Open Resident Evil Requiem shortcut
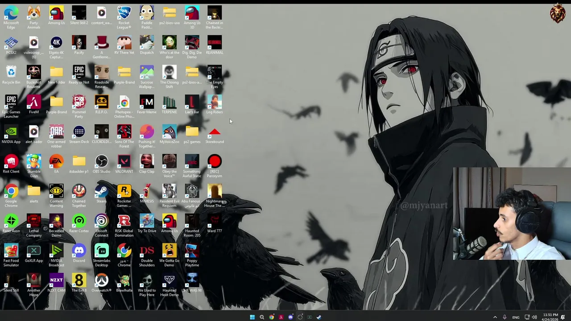This screenshot has width=571, height=321. [x=170, y=196]
